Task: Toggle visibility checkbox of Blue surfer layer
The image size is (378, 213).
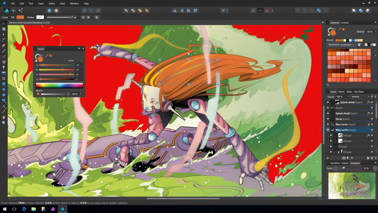Action: click(x=372, y=124)
